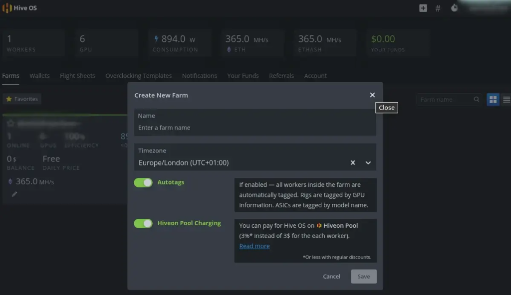This screenshot has width=511, height=295.
Task: Open the hash icon in header
Action: (x=438, y=8)
